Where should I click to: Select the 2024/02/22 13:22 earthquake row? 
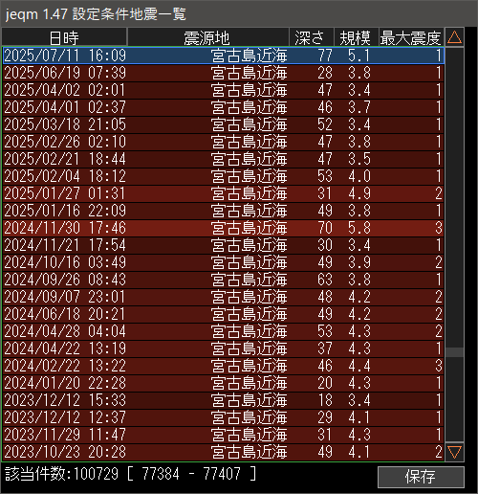coord(224,366)
